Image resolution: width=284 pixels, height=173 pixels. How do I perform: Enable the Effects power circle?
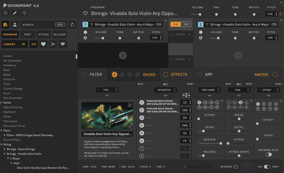click(x=166, y=75)
